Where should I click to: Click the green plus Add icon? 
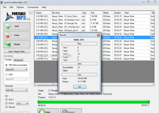[8, 26]
